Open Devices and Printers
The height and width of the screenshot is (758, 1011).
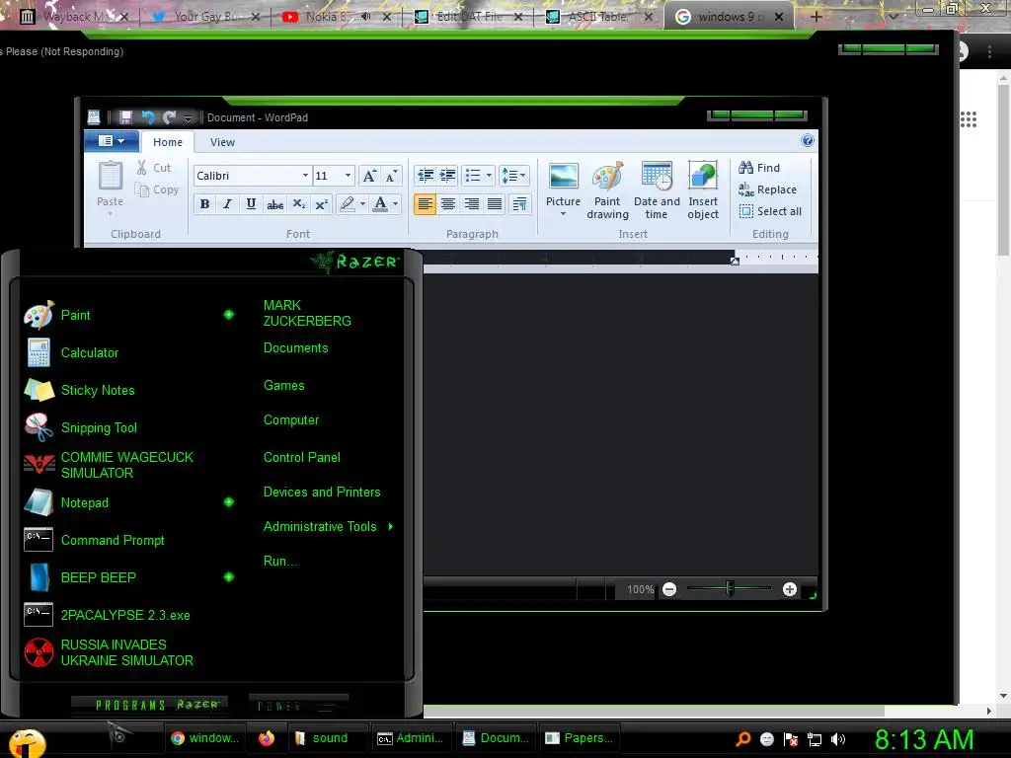pyautogui.click(x=322, y=492)
